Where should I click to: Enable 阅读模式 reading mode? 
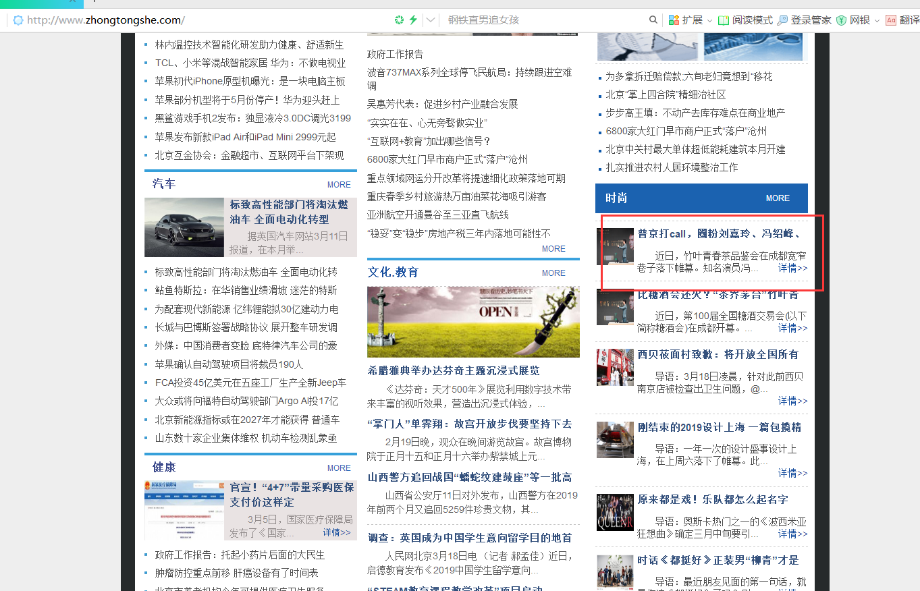click(745, 20)
